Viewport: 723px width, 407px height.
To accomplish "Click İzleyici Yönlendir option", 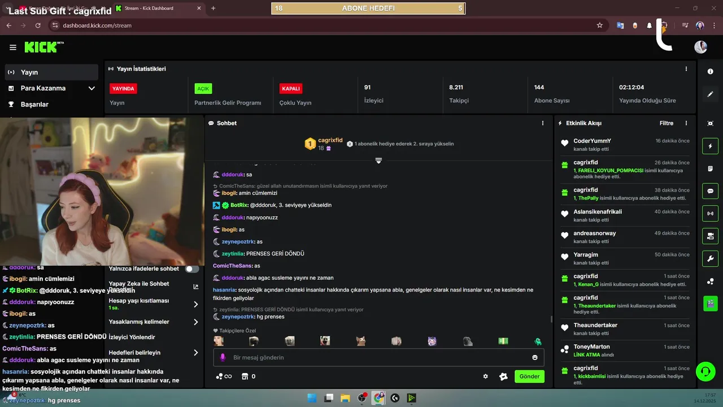I will [x=132, y=337].
